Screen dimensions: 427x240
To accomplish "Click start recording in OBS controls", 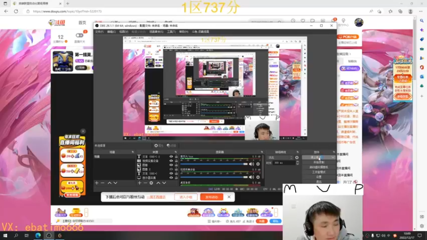I will point(319,162).
